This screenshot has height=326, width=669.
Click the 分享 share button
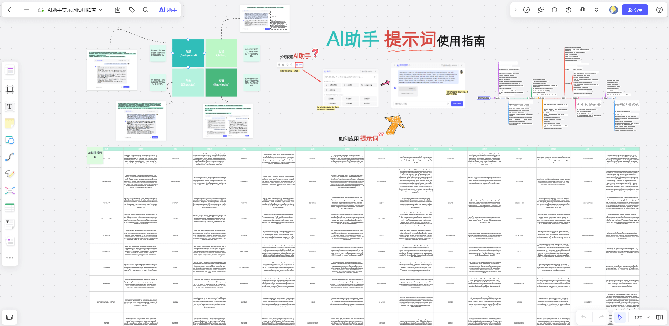pos(635,10)
